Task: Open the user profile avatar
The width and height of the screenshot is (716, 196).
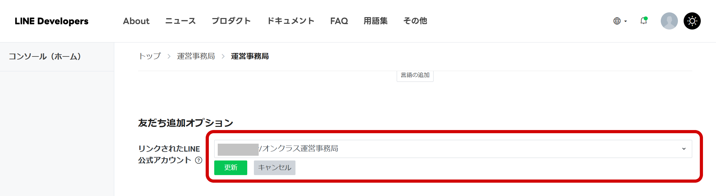Action: (x=669, y=21)
